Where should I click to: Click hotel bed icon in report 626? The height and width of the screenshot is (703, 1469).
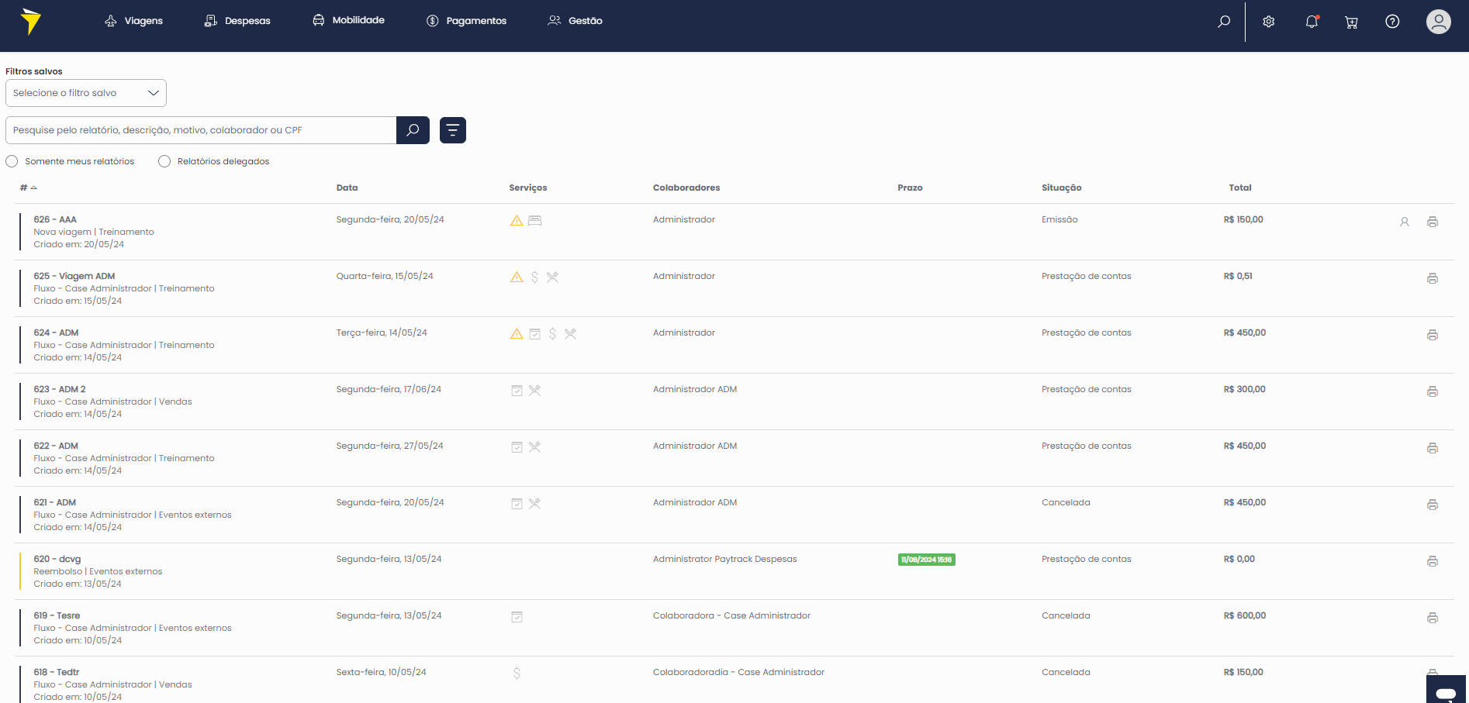[534, 221]
